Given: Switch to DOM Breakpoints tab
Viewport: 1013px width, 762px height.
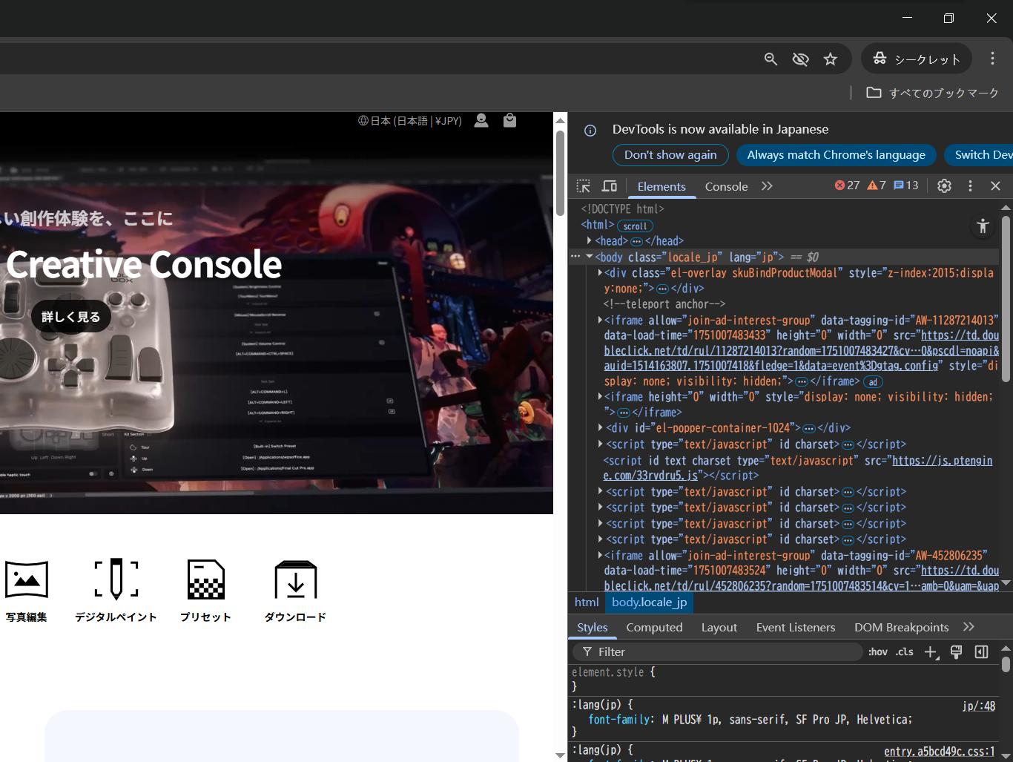Looking at the screenshot, I should click(x=902, y=627).
